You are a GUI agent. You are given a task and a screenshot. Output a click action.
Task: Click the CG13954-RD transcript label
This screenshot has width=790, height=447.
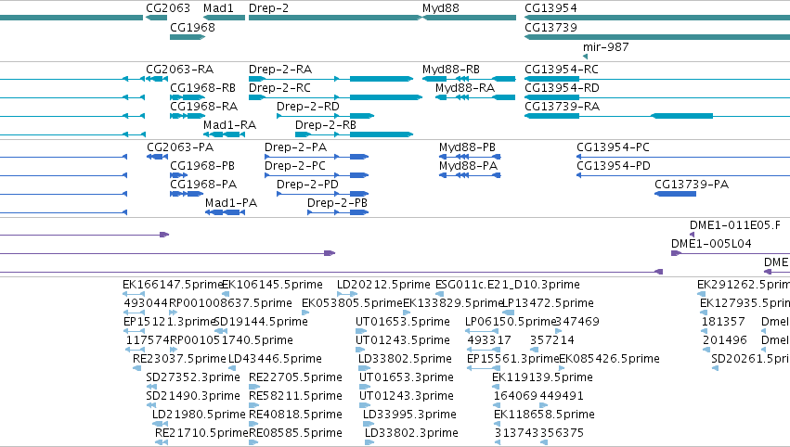[562, 88]
